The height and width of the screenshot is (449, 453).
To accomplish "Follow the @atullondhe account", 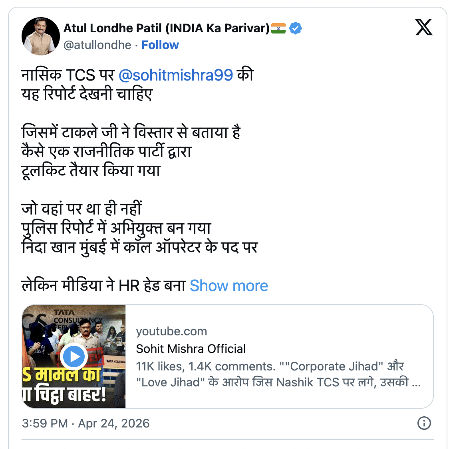I will point(160,45).
